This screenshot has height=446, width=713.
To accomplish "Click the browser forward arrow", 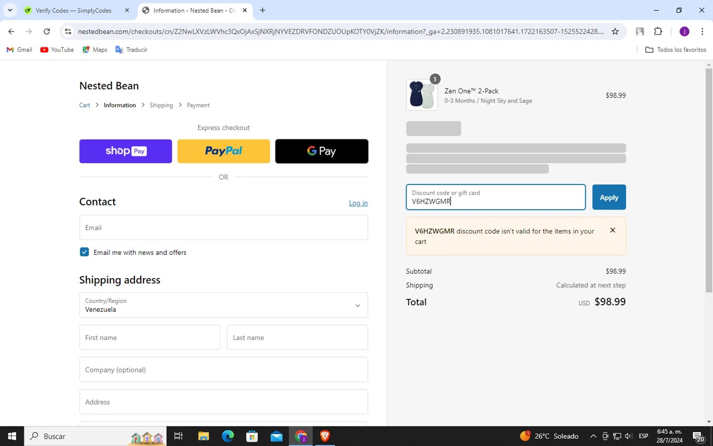I will point(29,31).
